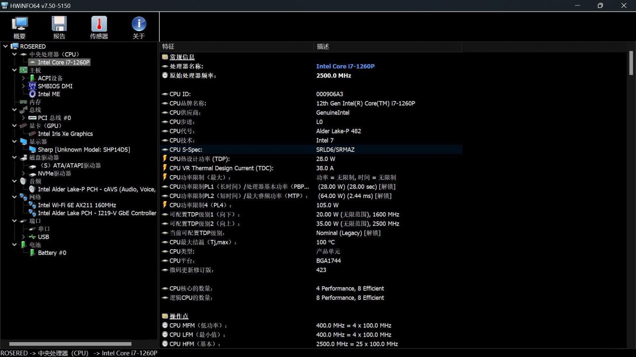Click the tree panel horizontal scrollbar
Viewport: 636px width, 357px height.
70,344
